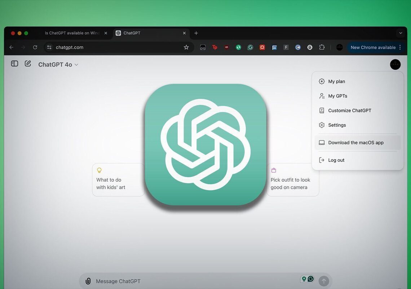Viewport: 411px width, 289px height.
Task: Open the glasses-shaped extension icon
Action: (203, 47)
